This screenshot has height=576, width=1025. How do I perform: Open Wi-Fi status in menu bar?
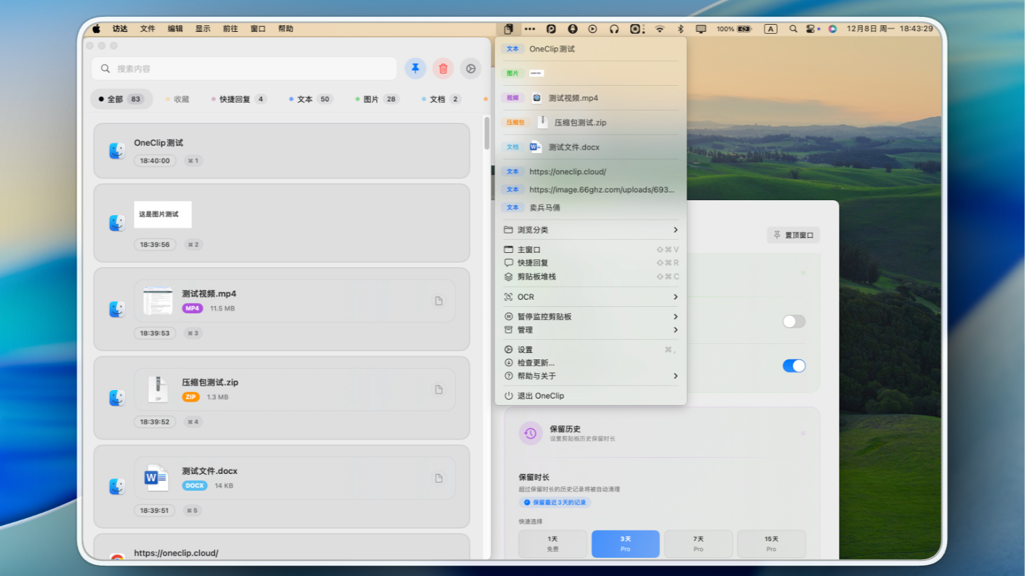pyautogui.click(x=660, y=29)
